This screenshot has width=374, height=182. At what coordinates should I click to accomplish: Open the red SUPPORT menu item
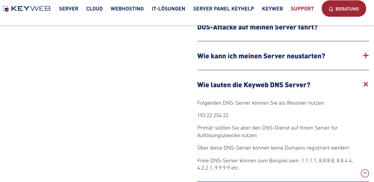click(302, 9)
